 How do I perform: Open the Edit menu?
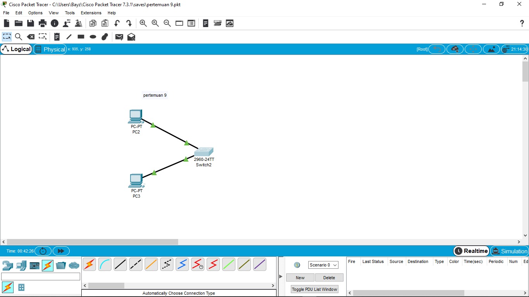point(19,13)
